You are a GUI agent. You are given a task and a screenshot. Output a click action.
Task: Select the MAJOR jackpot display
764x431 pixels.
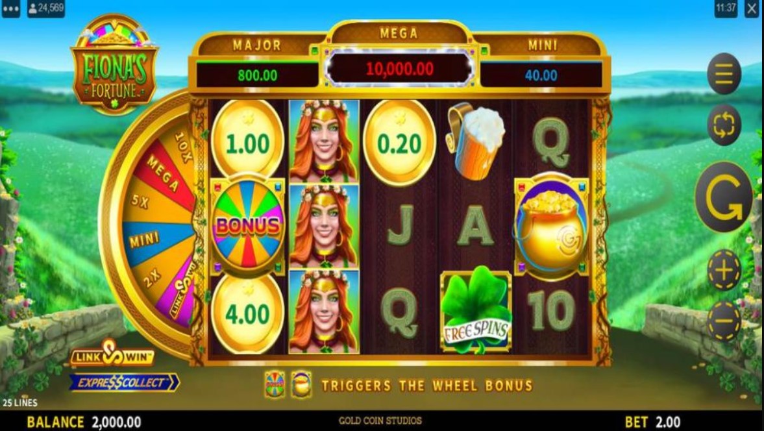pos(257,75)
